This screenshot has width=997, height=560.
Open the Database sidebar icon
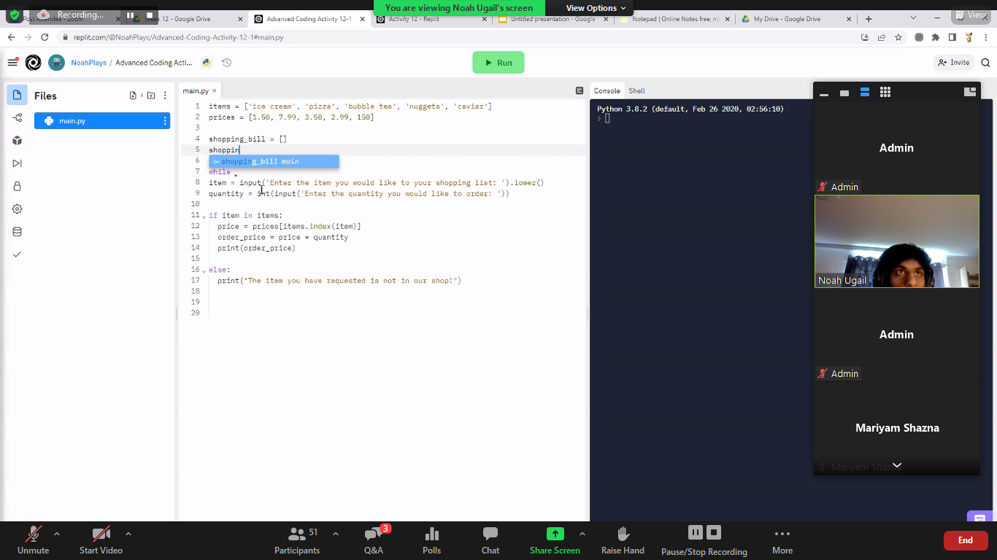click(18, 232)
